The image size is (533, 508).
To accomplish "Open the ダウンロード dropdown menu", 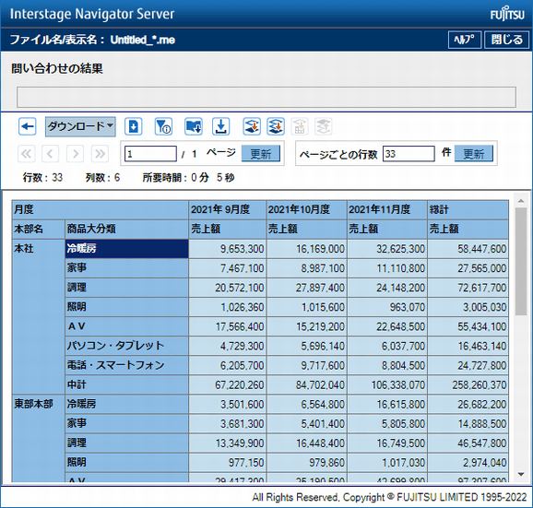I will (80, 126).
